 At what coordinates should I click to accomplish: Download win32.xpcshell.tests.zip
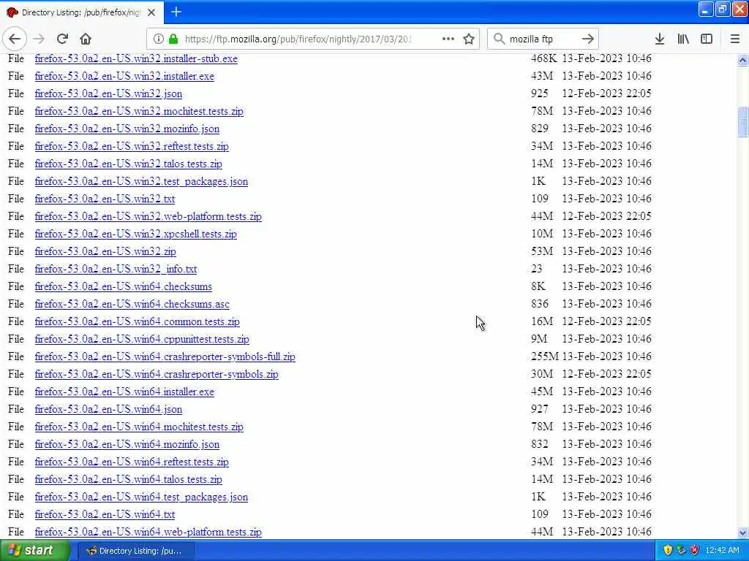[135, 234]
